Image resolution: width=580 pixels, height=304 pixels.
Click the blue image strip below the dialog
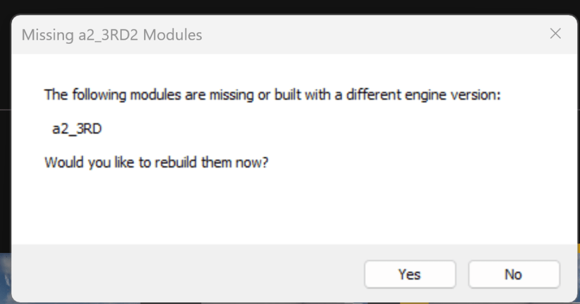[x=6, y=278]
